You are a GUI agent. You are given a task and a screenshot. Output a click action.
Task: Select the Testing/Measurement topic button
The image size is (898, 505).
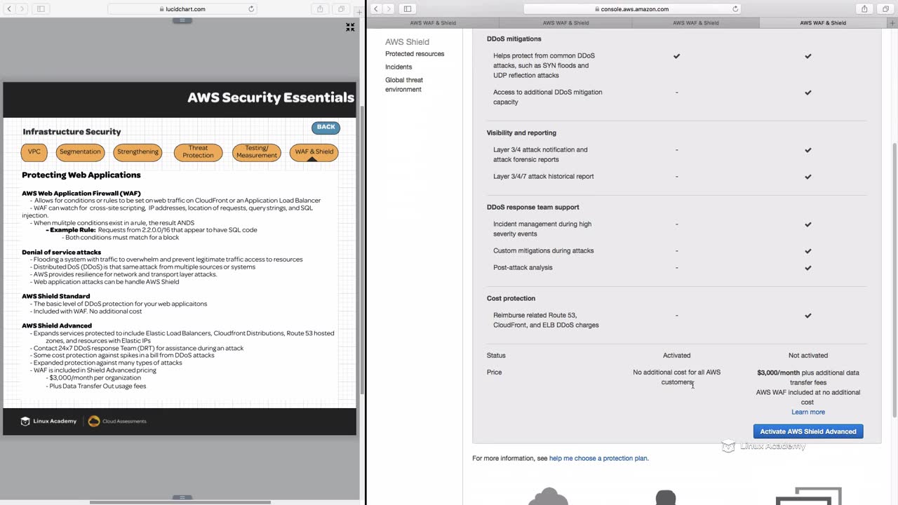[256, 152]
